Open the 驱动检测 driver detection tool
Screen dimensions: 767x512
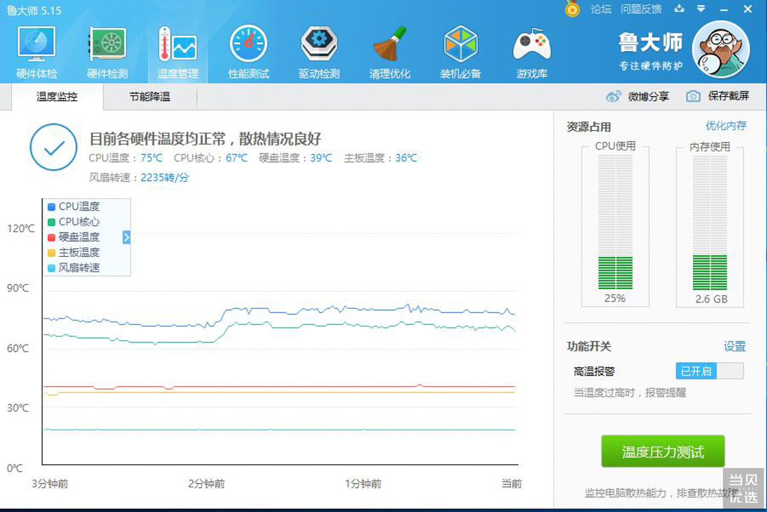click(319, 50)
